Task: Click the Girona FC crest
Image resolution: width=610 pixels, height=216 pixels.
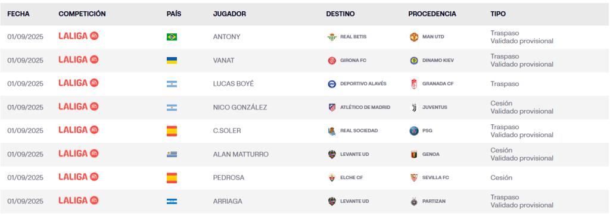Action: pyautogui.click(x=331, y=61)
